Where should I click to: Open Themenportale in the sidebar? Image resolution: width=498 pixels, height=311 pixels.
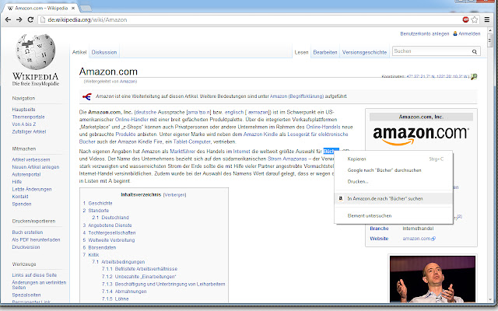click(x=28, y=117)
